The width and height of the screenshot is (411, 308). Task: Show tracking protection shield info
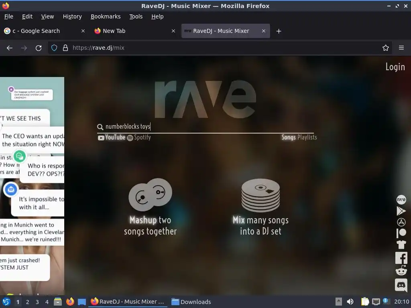click(x=54, y=48)
